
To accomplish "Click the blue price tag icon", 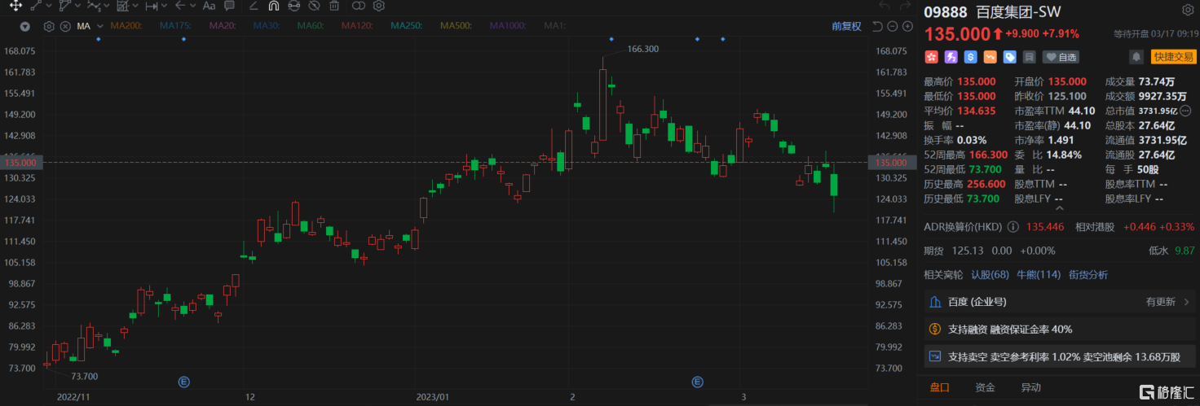I will click(x=1009, y=57).
